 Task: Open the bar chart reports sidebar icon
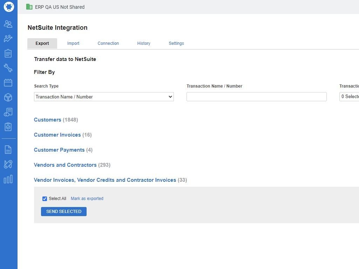(8, 179)
